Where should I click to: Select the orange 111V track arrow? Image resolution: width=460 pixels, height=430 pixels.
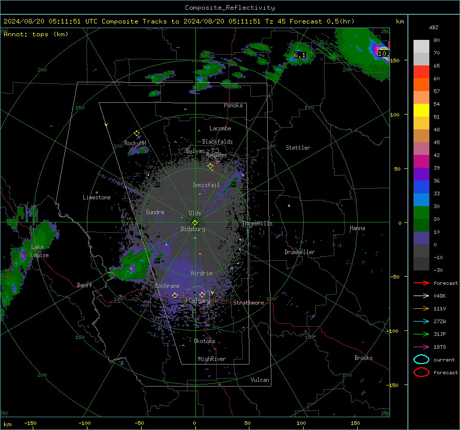click(x=421, y=308)
